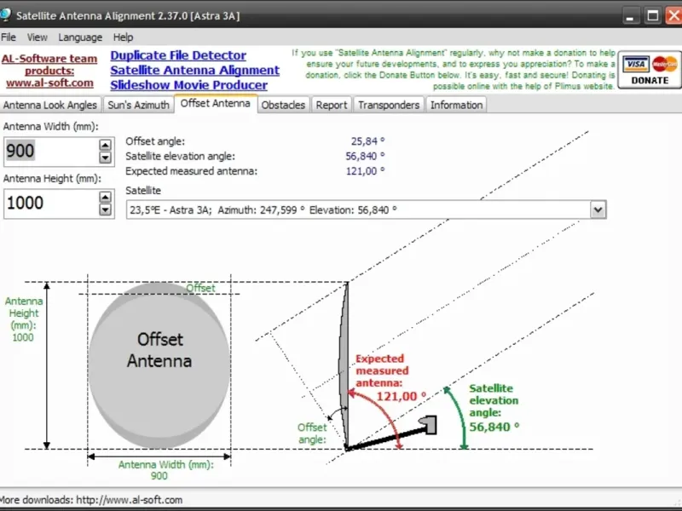Image resolution: width=682 pixels, height=511 pixels.
Task: Switch to Sun's Azimuth tab
Action: (x=138, y=105)
